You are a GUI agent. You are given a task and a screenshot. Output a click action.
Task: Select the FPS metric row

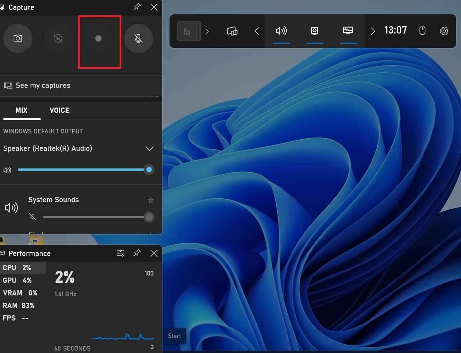(23, 318)
